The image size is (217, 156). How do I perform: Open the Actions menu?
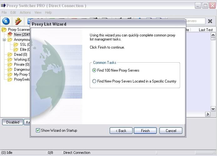25,12
